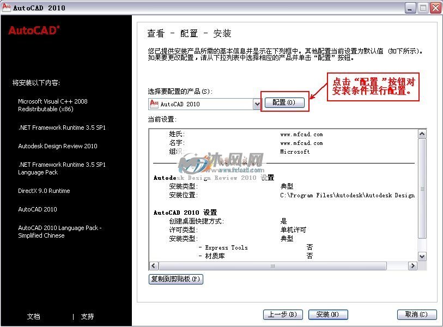
Task: Click the Design Review install path text
Action: click(348, 195)
